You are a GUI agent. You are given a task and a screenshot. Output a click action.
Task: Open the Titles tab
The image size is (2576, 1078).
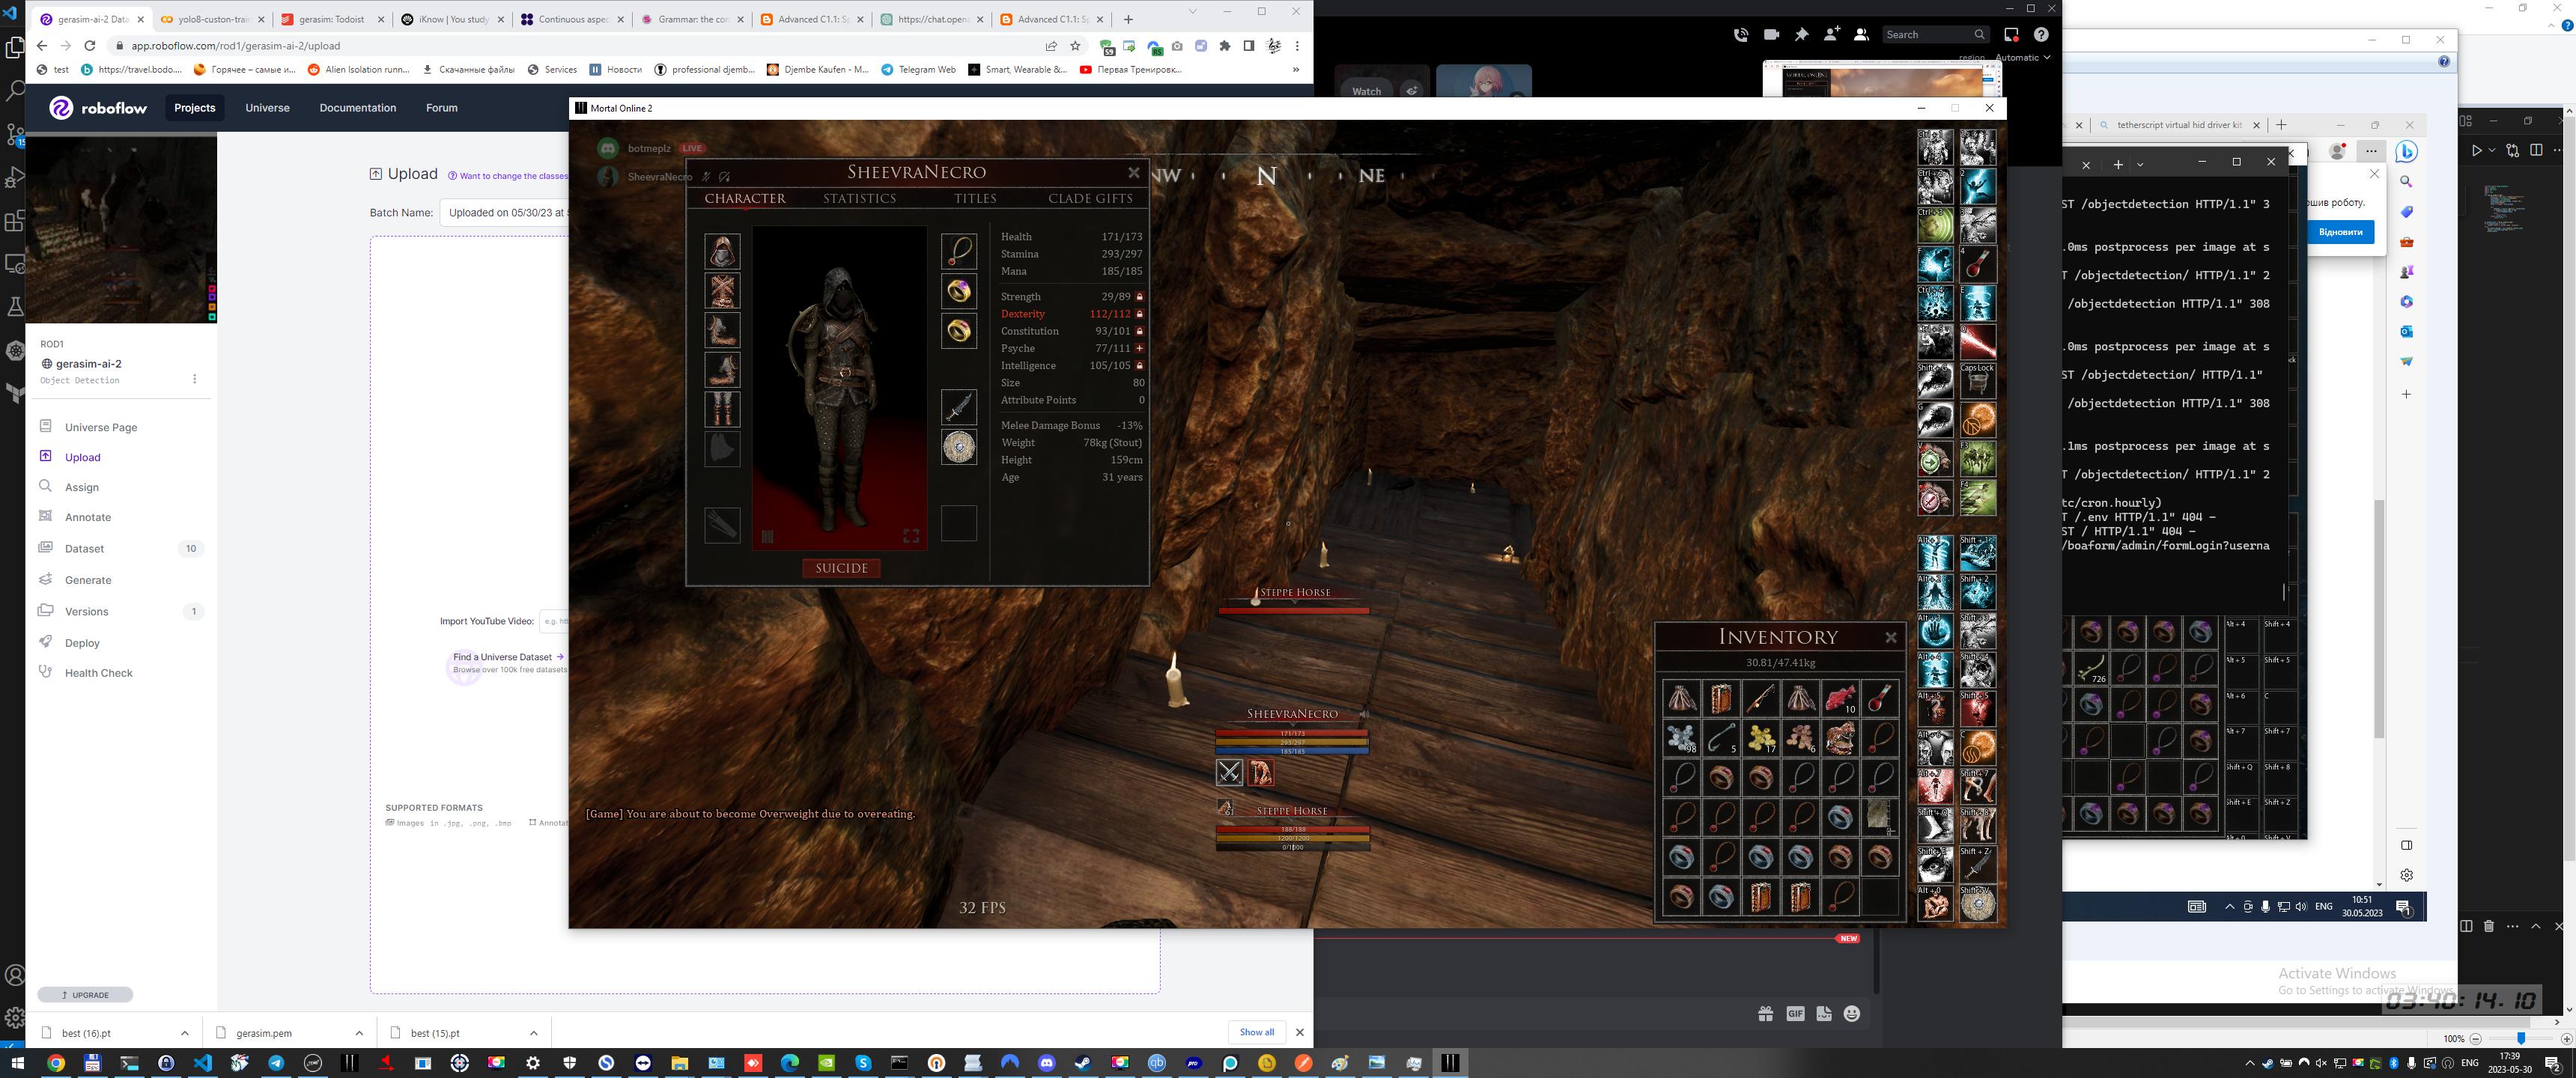(x=975, y=198)
